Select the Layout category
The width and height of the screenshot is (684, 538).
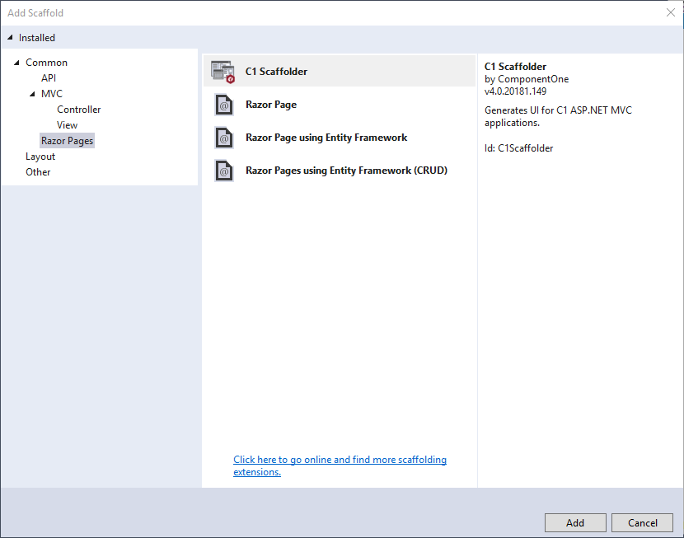pyautogui.click(x=40, y=157)
